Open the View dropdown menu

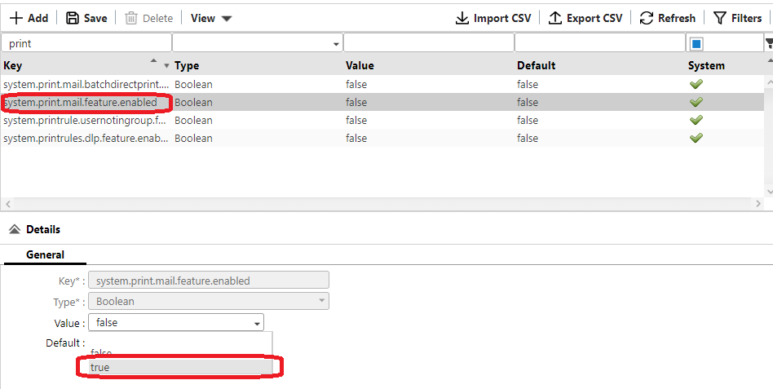tap(211, 18)
